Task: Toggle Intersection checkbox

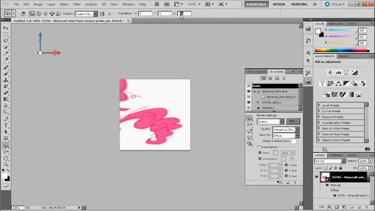Action: [260, 159]
